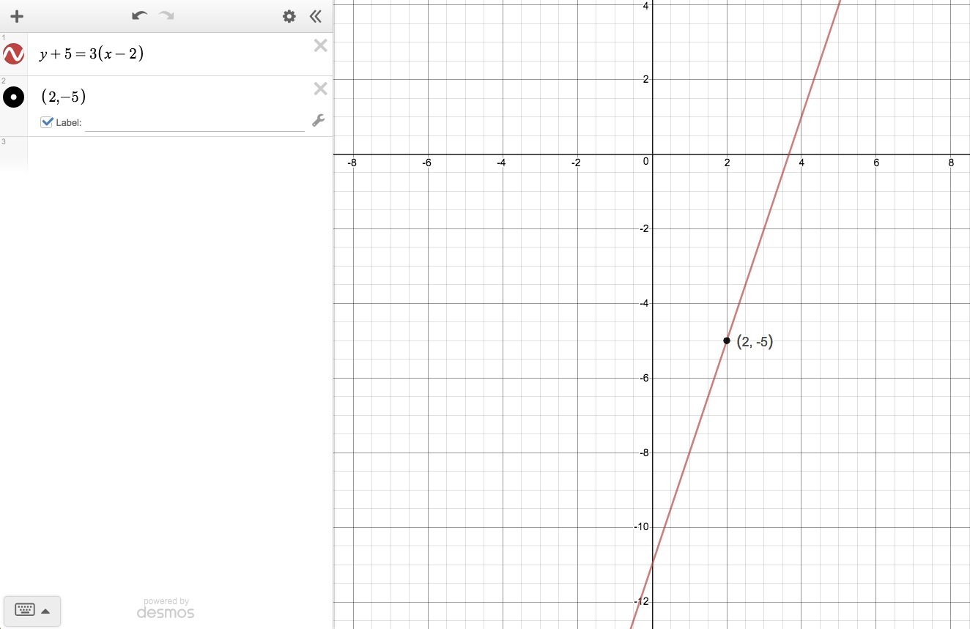The image size is (970, 629).
Task: Click the plotted point at (2, -5)
Action: click(x=727, y=340)
